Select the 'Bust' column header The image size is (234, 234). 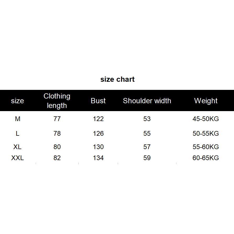coord(98,101)
